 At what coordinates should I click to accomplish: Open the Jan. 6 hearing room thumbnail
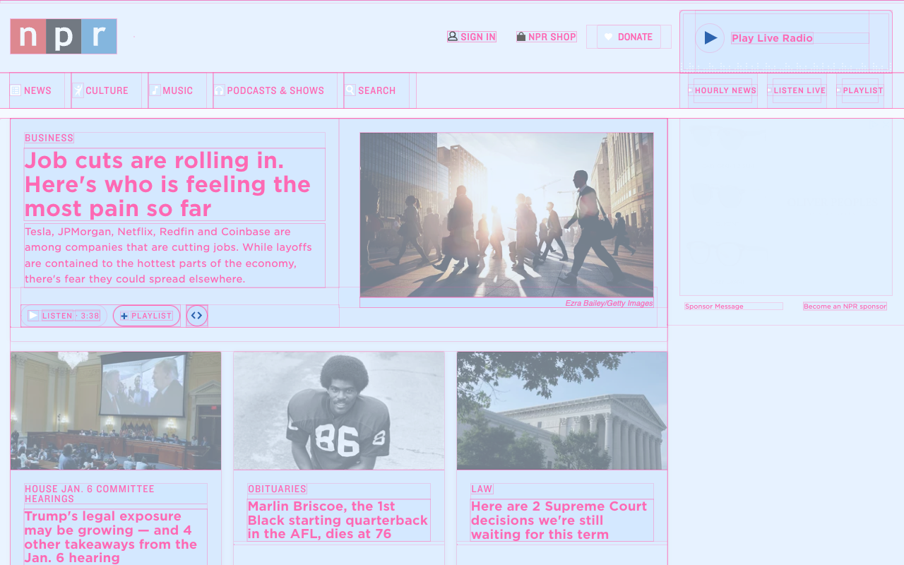(116, 411)
